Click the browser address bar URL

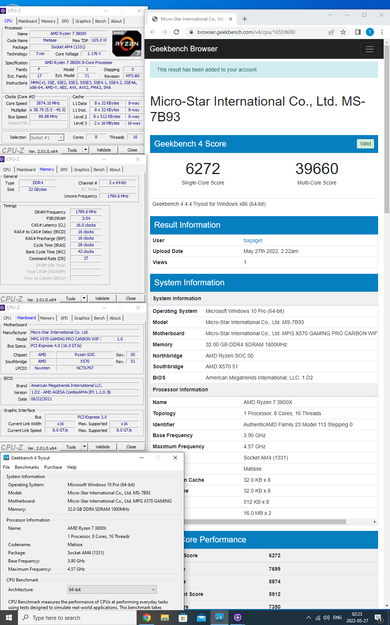[246, 32]
